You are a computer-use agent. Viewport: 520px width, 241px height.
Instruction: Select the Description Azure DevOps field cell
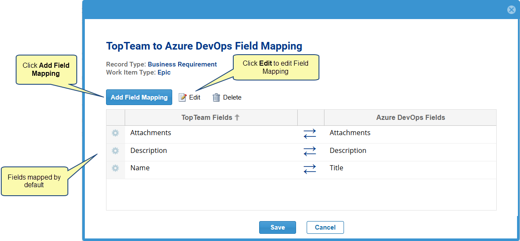pos(348,151)
